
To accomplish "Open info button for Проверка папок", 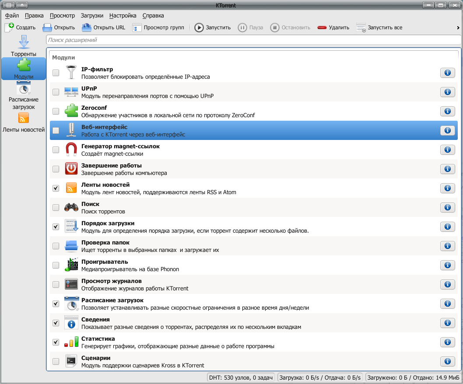I will pos(447,246).
